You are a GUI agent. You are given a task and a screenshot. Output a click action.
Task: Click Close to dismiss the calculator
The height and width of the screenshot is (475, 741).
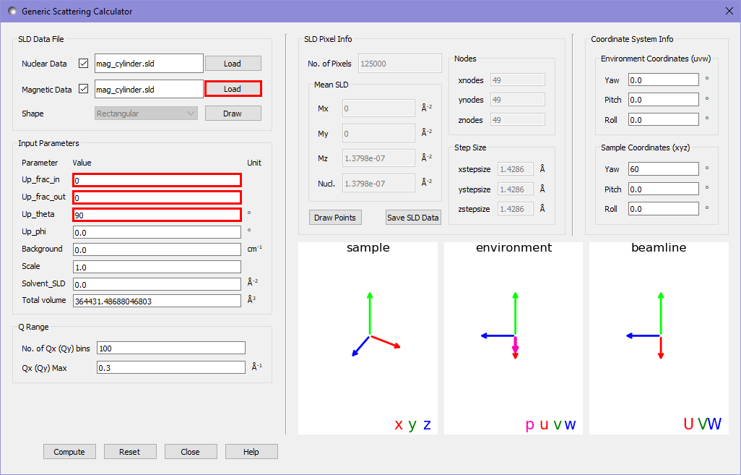pyautogui.click(x=191, y=451)
